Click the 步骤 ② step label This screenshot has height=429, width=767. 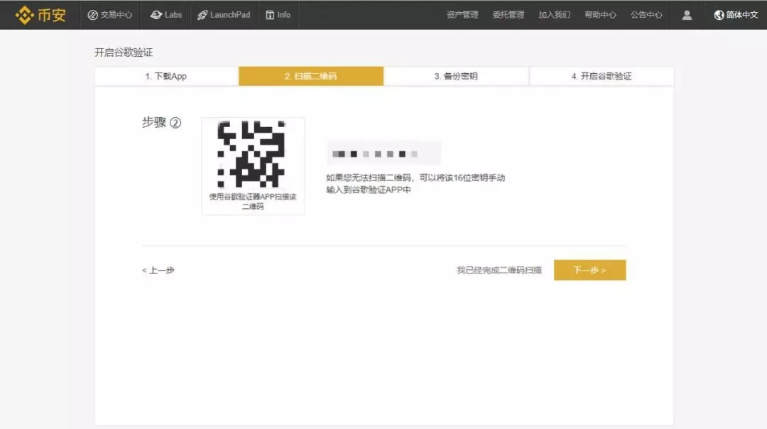(161, 122)
